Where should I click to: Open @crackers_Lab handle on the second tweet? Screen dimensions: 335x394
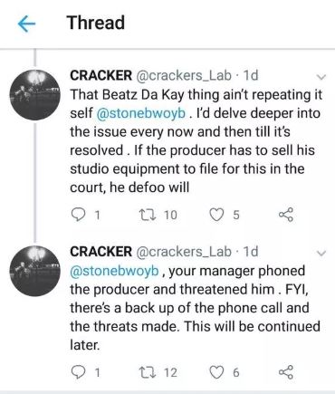point(184,252)
